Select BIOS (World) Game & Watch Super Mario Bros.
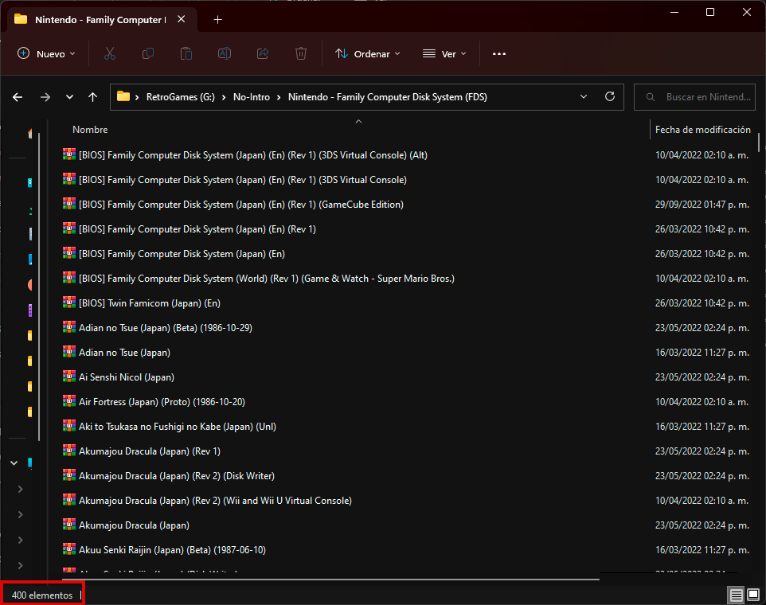Screen dimensions: 766x605 (267, 279)
